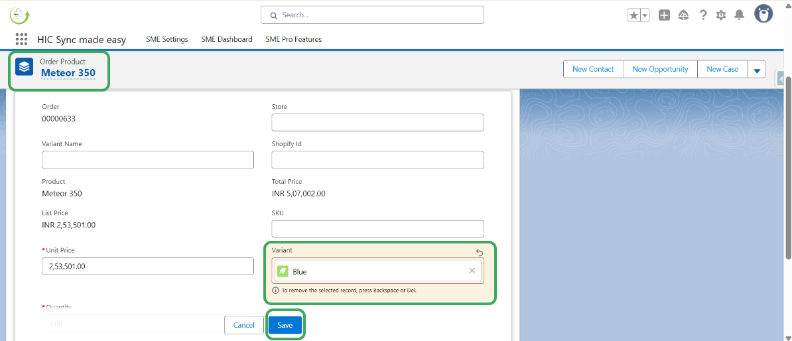Open the App Launcher grid icon
This screenshot has width=792, height=341.
pos(21,39)
